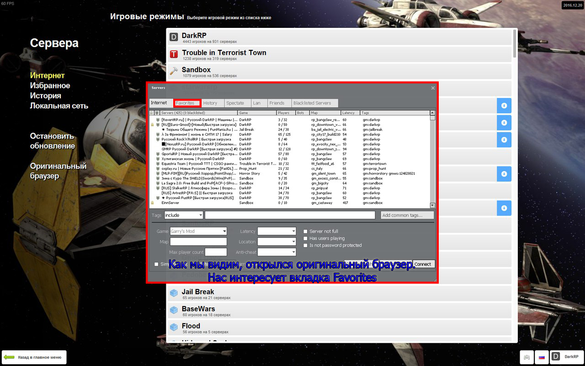
Task: Choose the BaseWars gamemode
Action: [339, 310]
